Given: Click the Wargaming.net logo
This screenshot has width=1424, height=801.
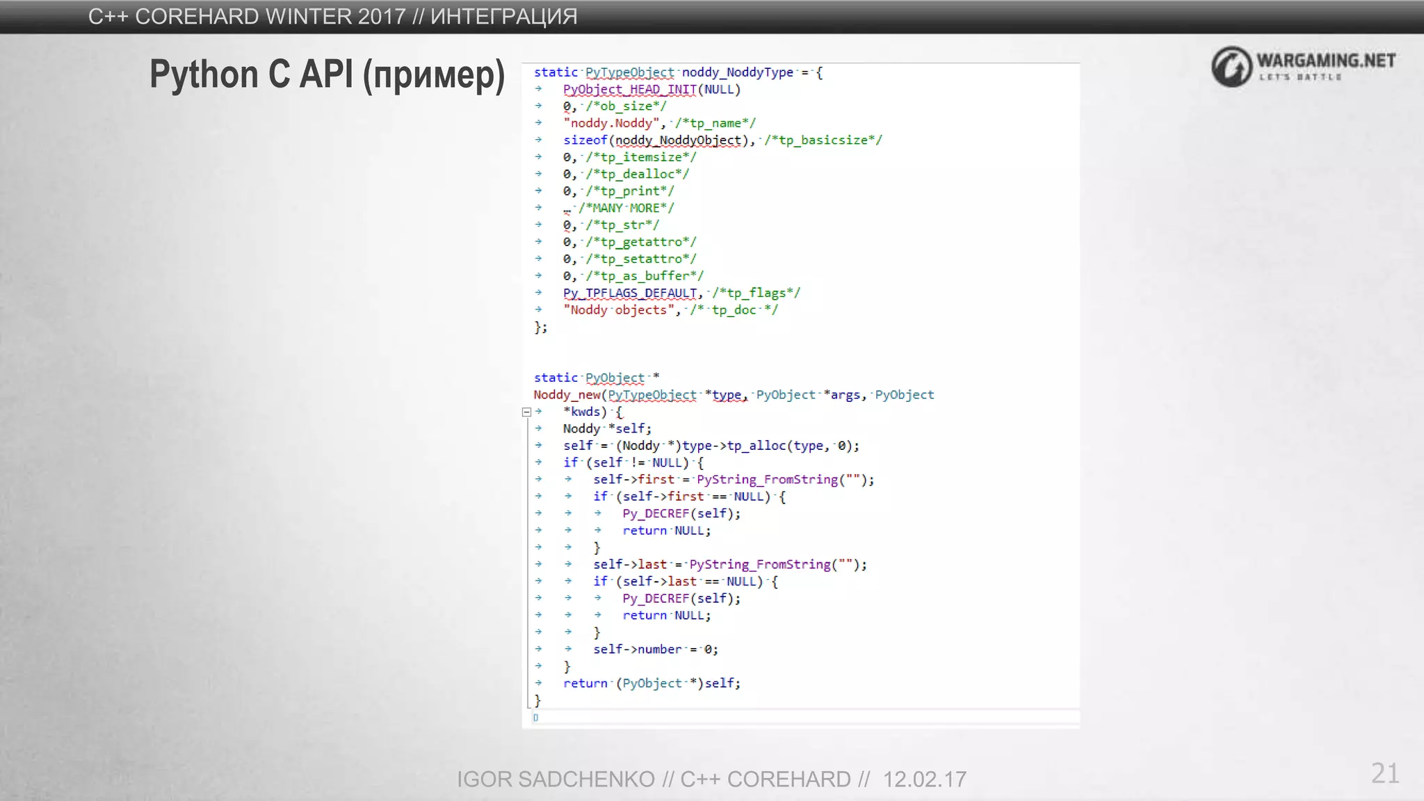Looking at the screenshot, I should pyautogui.click(x=1304, y=67).
